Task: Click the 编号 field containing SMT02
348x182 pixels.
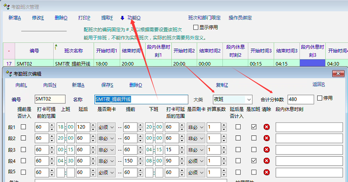Action: click(50, 99)
